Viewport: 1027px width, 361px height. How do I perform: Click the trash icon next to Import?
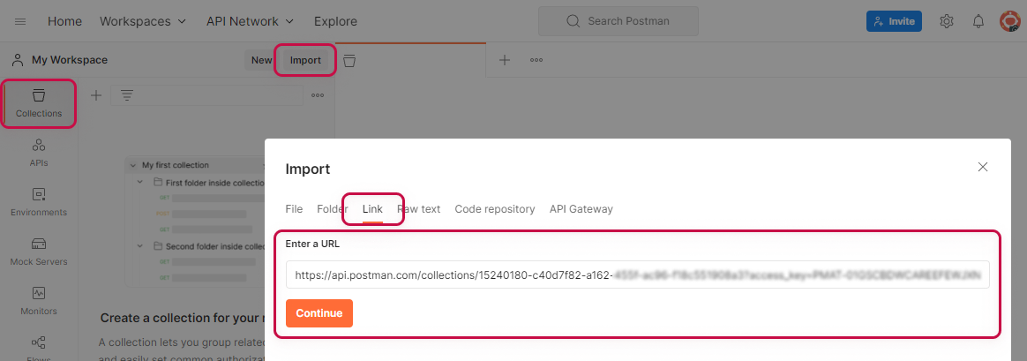point(349,60)
